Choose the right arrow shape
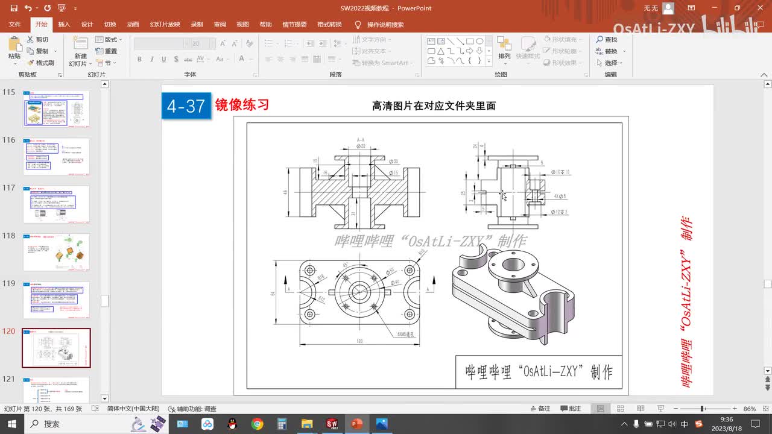 (x=470, y=51)
